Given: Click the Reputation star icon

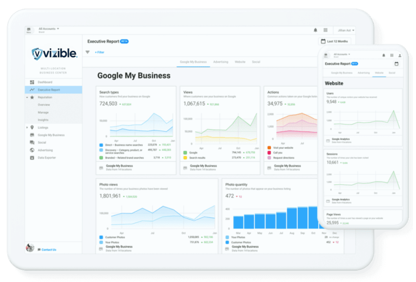Looking at the screenshot, I should click(x=32, y=98).
